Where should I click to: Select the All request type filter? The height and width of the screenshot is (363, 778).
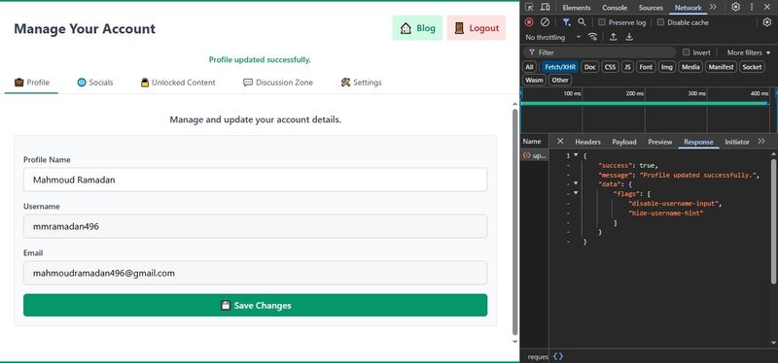coord(529,67)
